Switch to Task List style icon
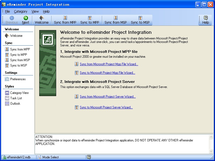The height and width of the screenshot is (161, 215). (x=7, y=98)
